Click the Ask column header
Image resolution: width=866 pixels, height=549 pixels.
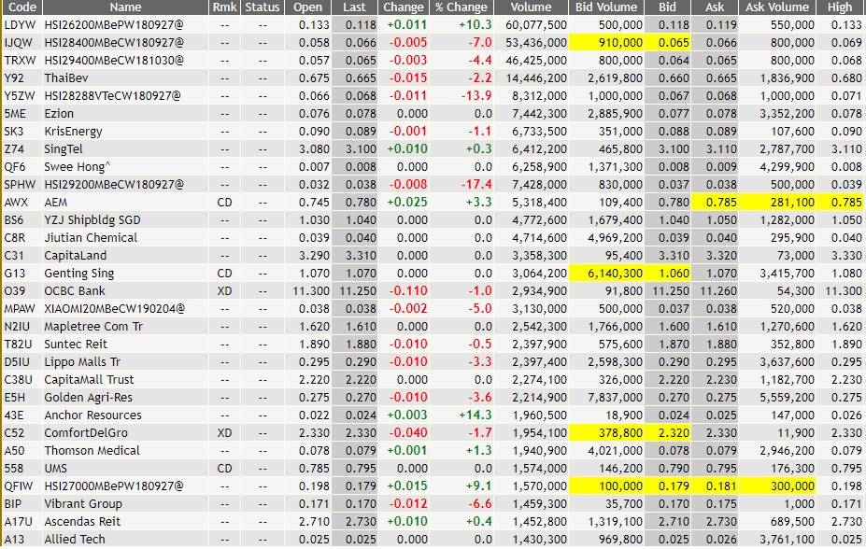point(715,7)
